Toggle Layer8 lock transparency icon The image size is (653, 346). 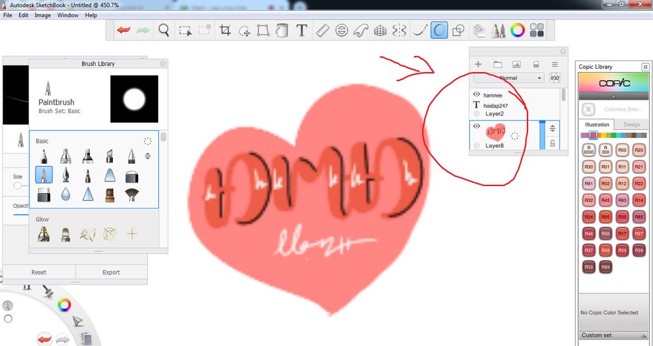[x=553, y=143]
